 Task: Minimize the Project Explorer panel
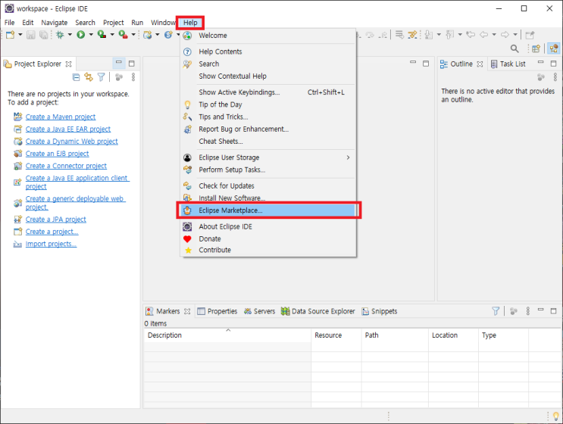[x=118, y=63]
